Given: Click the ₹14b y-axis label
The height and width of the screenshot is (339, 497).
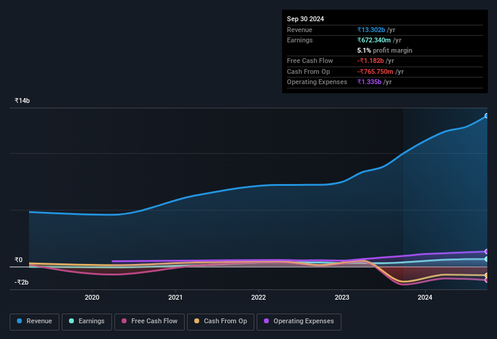Looking at the screenshot, I should coord(22,100).
